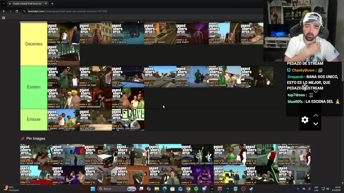Open the browser apps grid shortcut
344x193 pixels.
coord(3,18)
